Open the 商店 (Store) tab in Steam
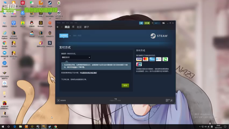Screen dimensions: 229x129 pos(67,27)
